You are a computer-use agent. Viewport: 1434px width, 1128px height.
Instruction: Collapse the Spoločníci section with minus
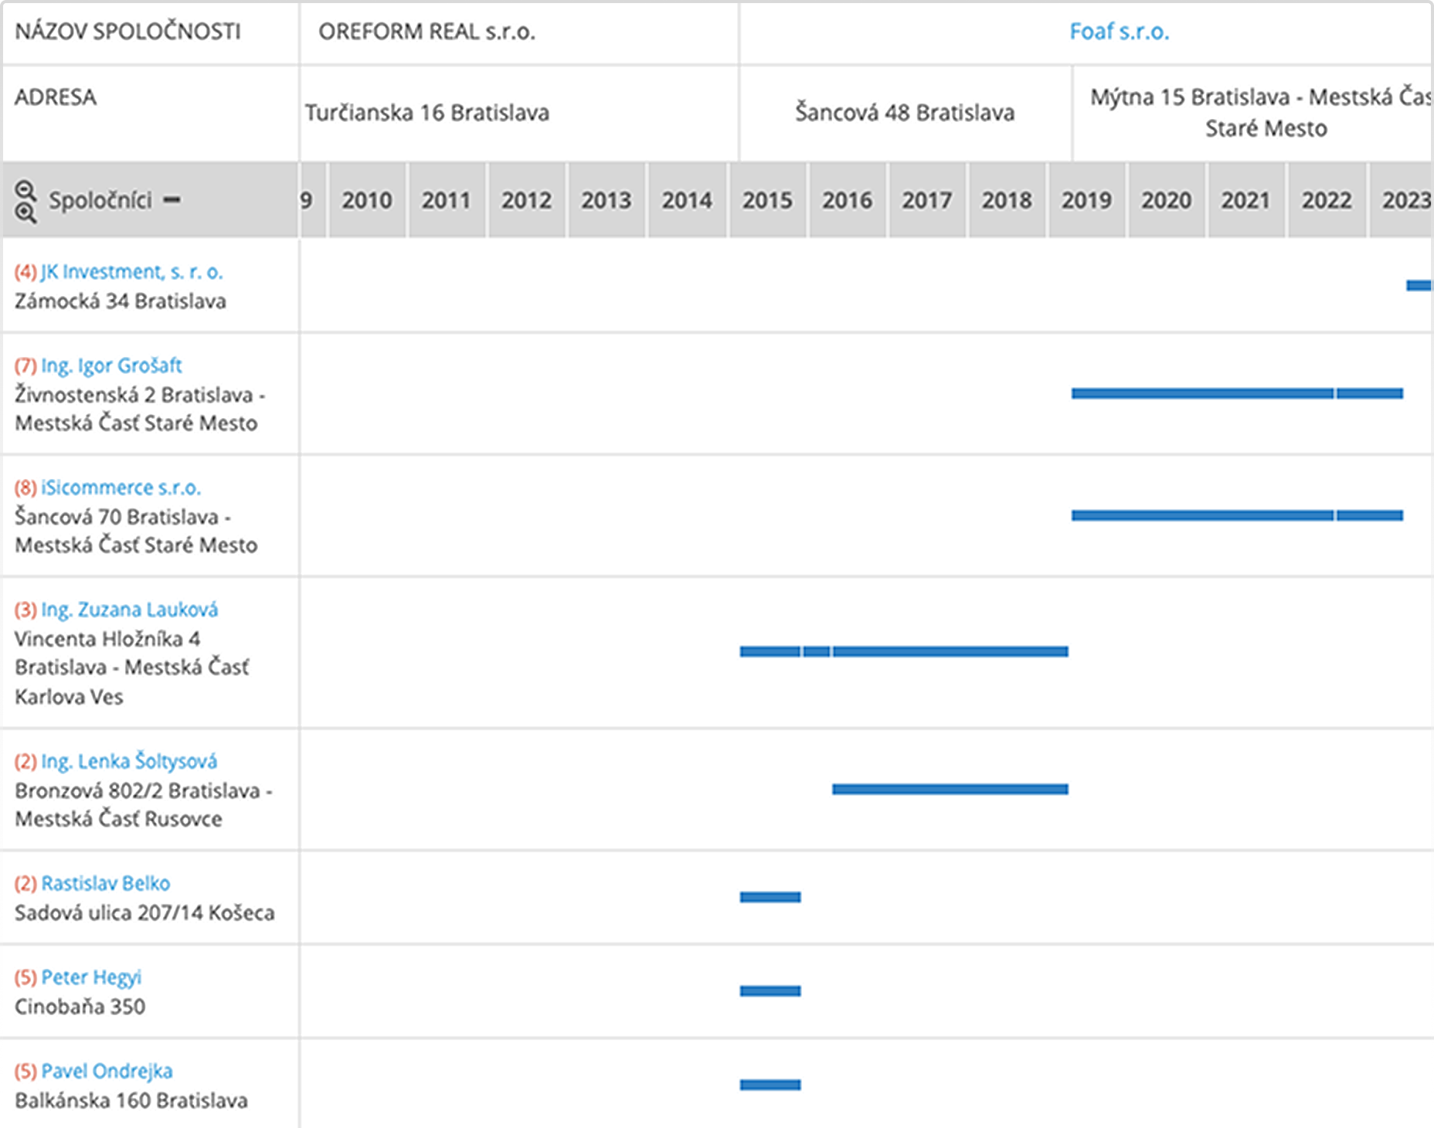(x=172, y=200)
